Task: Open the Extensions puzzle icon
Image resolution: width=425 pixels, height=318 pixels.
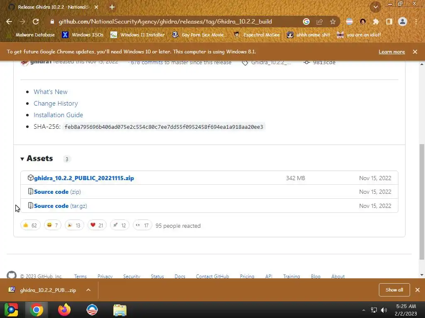Action: point(376,22)
